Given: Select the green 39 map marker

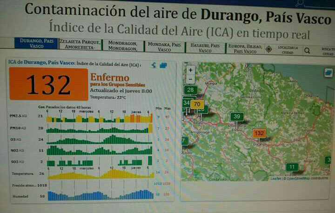Looking at the screenshot, I should pos(237,117).
